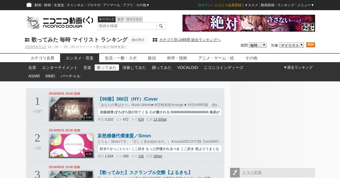Click the 366日 video thumbnail
The width and height of the screenshot is (340, 178).
pyautogui.click(x=71, y=109)
